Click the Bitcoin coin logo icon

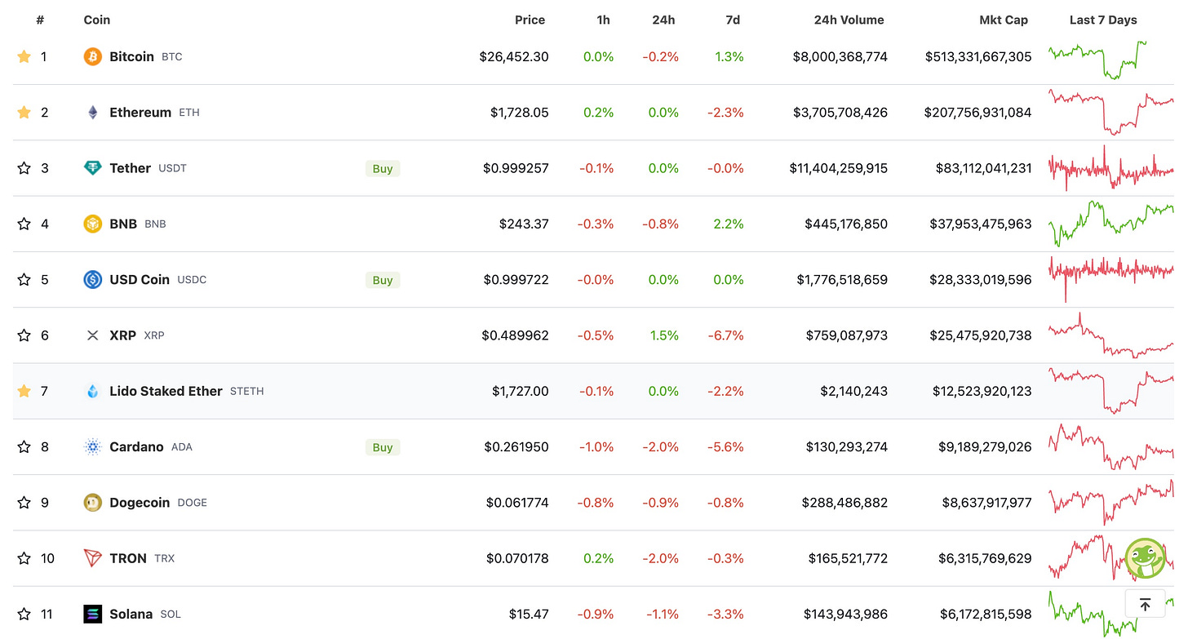93,56
